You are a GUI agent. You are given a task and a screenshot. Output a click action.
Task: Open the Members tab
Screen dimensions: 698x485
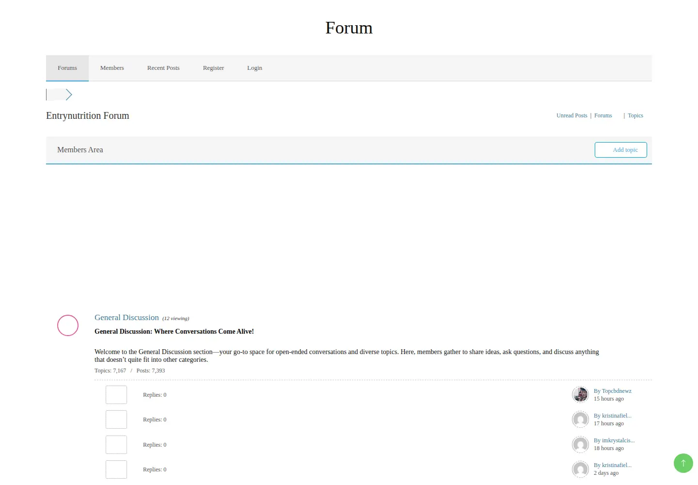coord(112,68)
